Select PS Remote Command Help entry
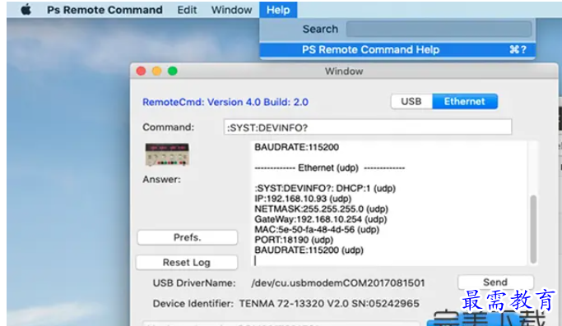This screenshot has width=562, height=326. pos(397,50)
